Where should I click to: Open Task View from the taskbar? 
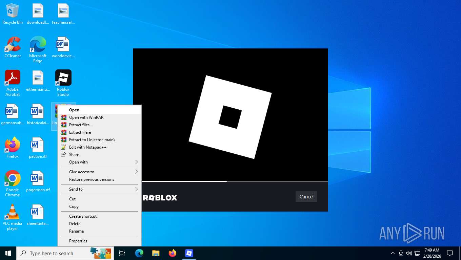point(122,253)
